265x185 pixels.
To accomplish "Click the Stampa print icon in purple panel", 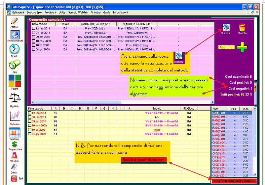I will (x=226, y=27).
